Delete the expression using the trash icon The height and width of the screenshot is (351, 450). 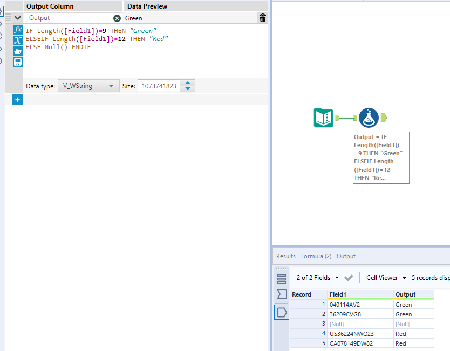pyautogui.click(x=263, y=18)
